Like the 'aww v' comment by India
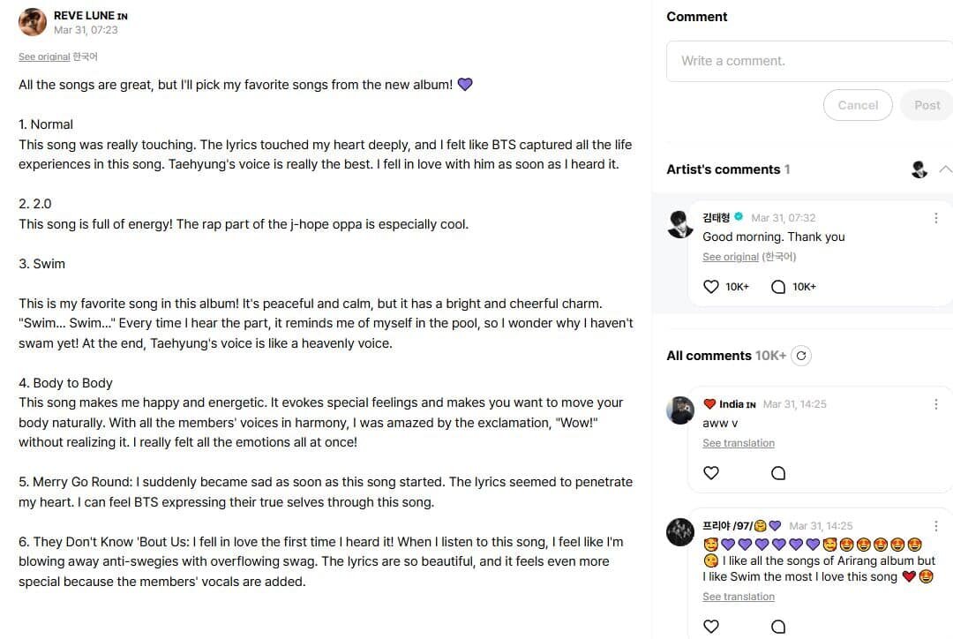Viewport: 953px width, 639px height. pos(711,473)
